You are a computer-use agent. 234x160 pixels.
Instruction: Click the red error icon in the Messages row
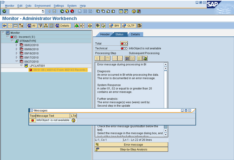pyautogui.click(x=32, y=120)
